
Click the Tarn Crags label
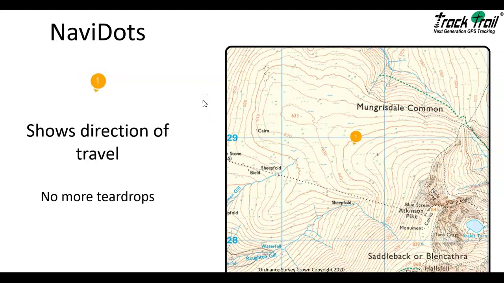(x=447, y=235)
